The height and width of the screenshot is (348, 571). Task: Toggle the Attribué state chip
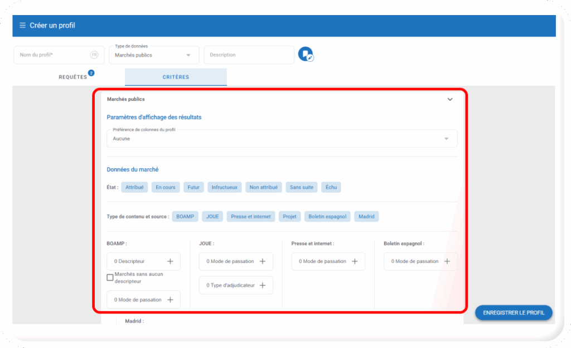[x=134, y=188]
